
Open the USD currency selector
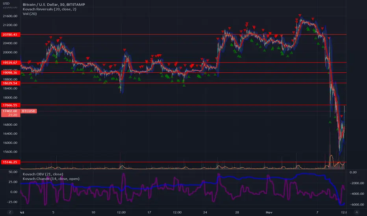6,4
